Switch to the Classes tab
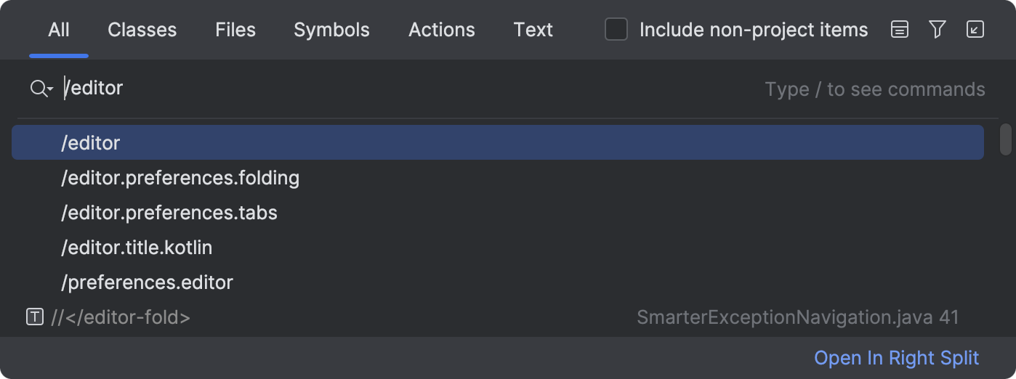The image size is (1016, 379). click(142, 30)
